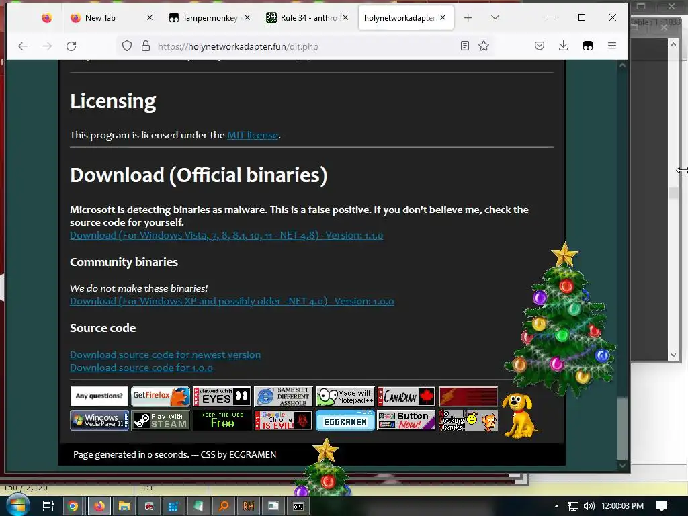This screenshot has height=516, width=688.
Task: Open the Tampermonkey extension toolbar icon
Action: [x=587, y=46]
